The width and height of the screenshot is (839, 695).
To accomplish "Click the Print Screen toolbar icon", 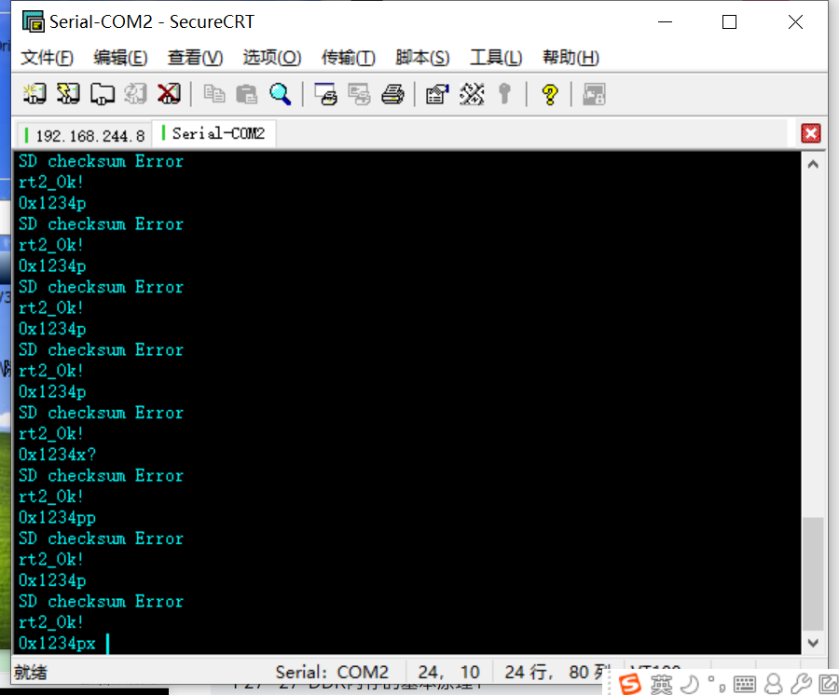I will tap(326, 94).
